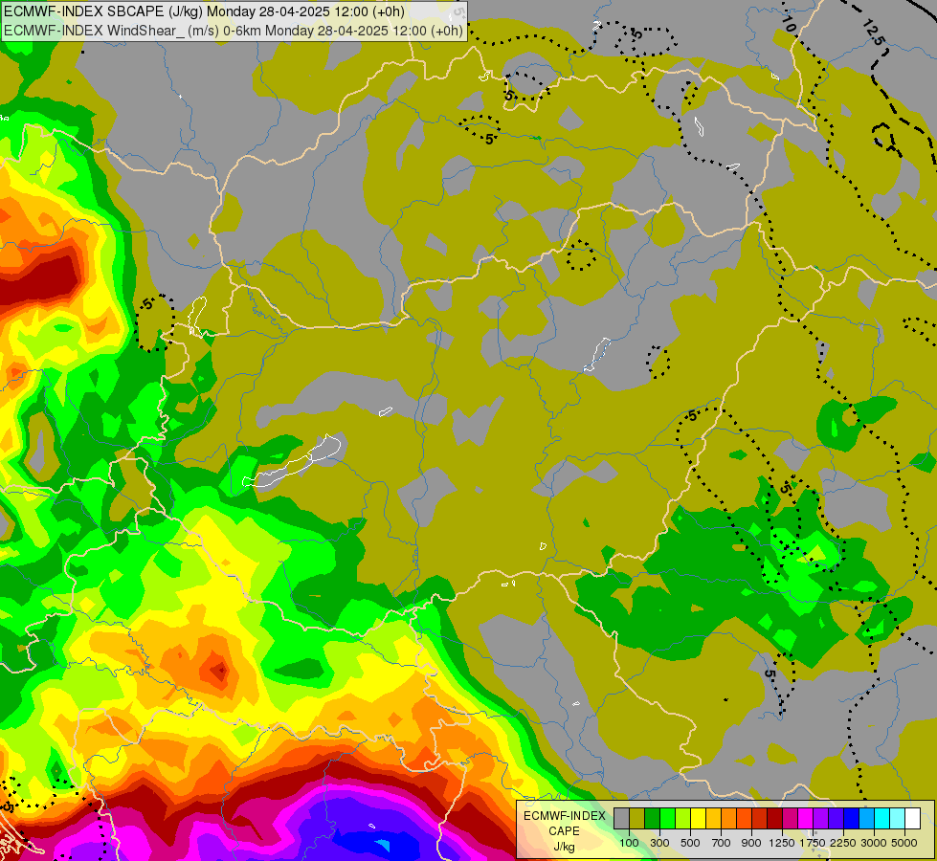Pick the maroon swatch before 1250
The height and width of the screenshot is (861, 937).
pyautogui.click(x=775, y=819)
